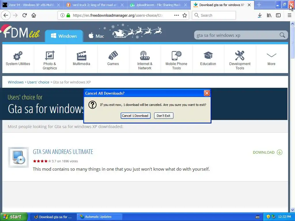
Task: Reload the current page
Action: pos(25,15)
